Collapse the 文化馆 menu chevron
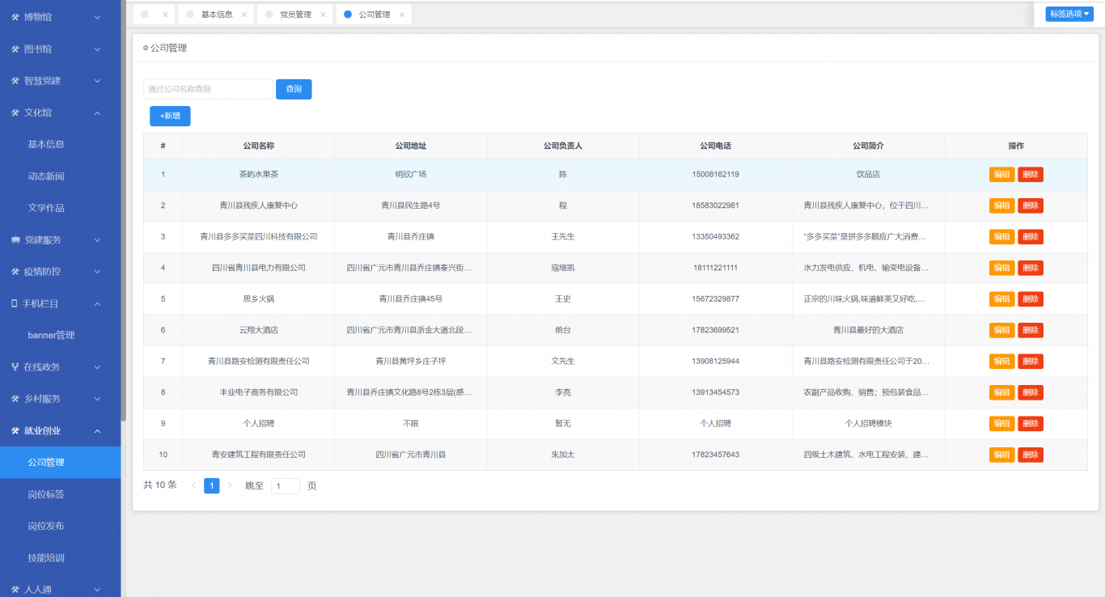 click(97, 112)
